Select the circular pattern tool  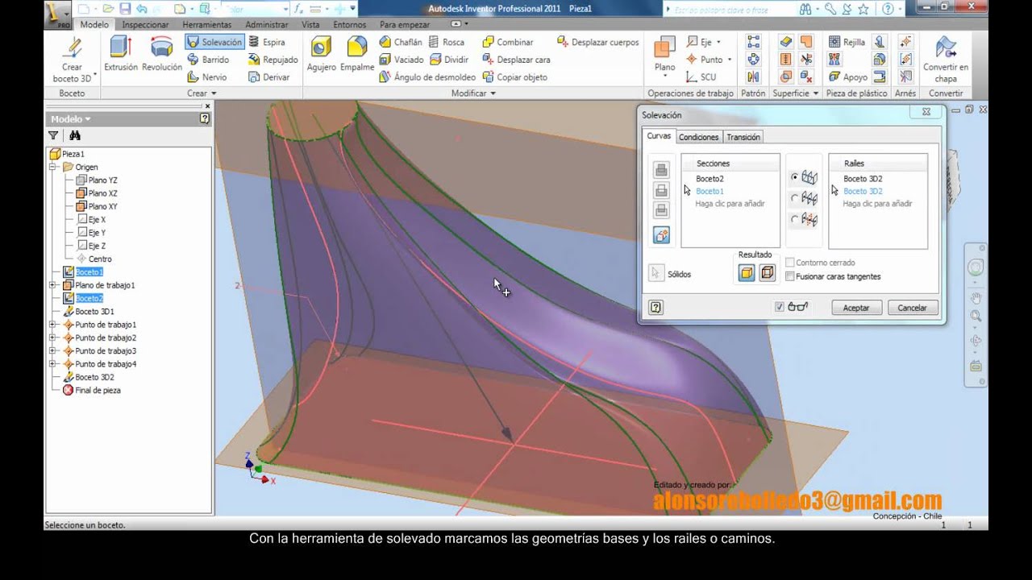point(753,60)
